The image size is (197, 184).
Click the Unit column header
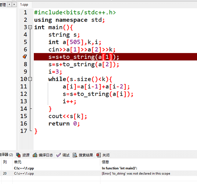pyautogui.click(x=18, y=162)
